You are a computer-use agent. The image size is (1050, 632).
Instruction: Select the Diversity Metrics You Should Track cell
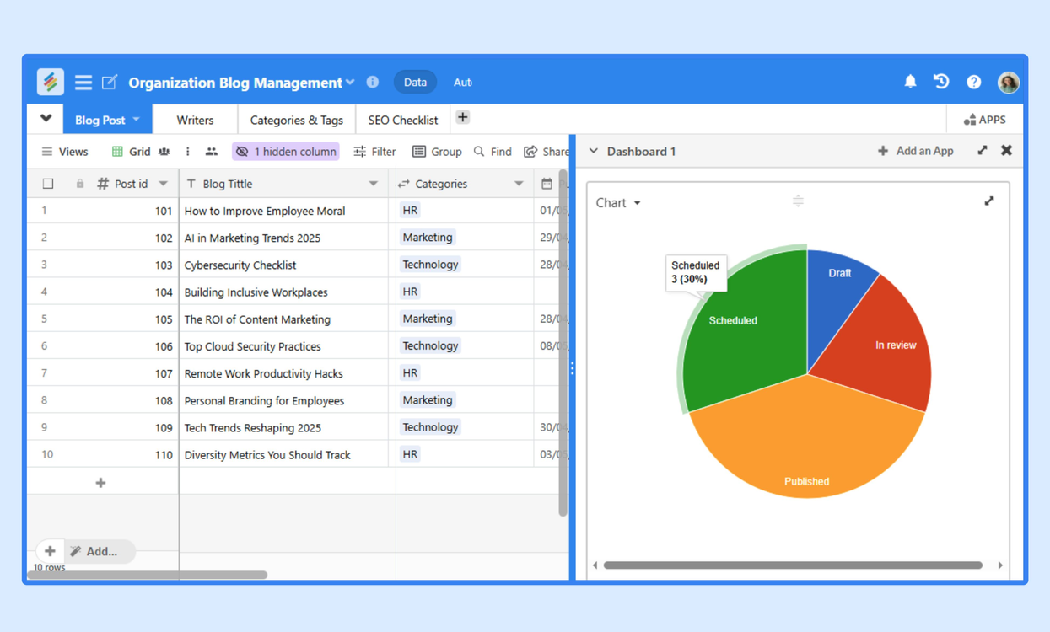coord(284,454)
